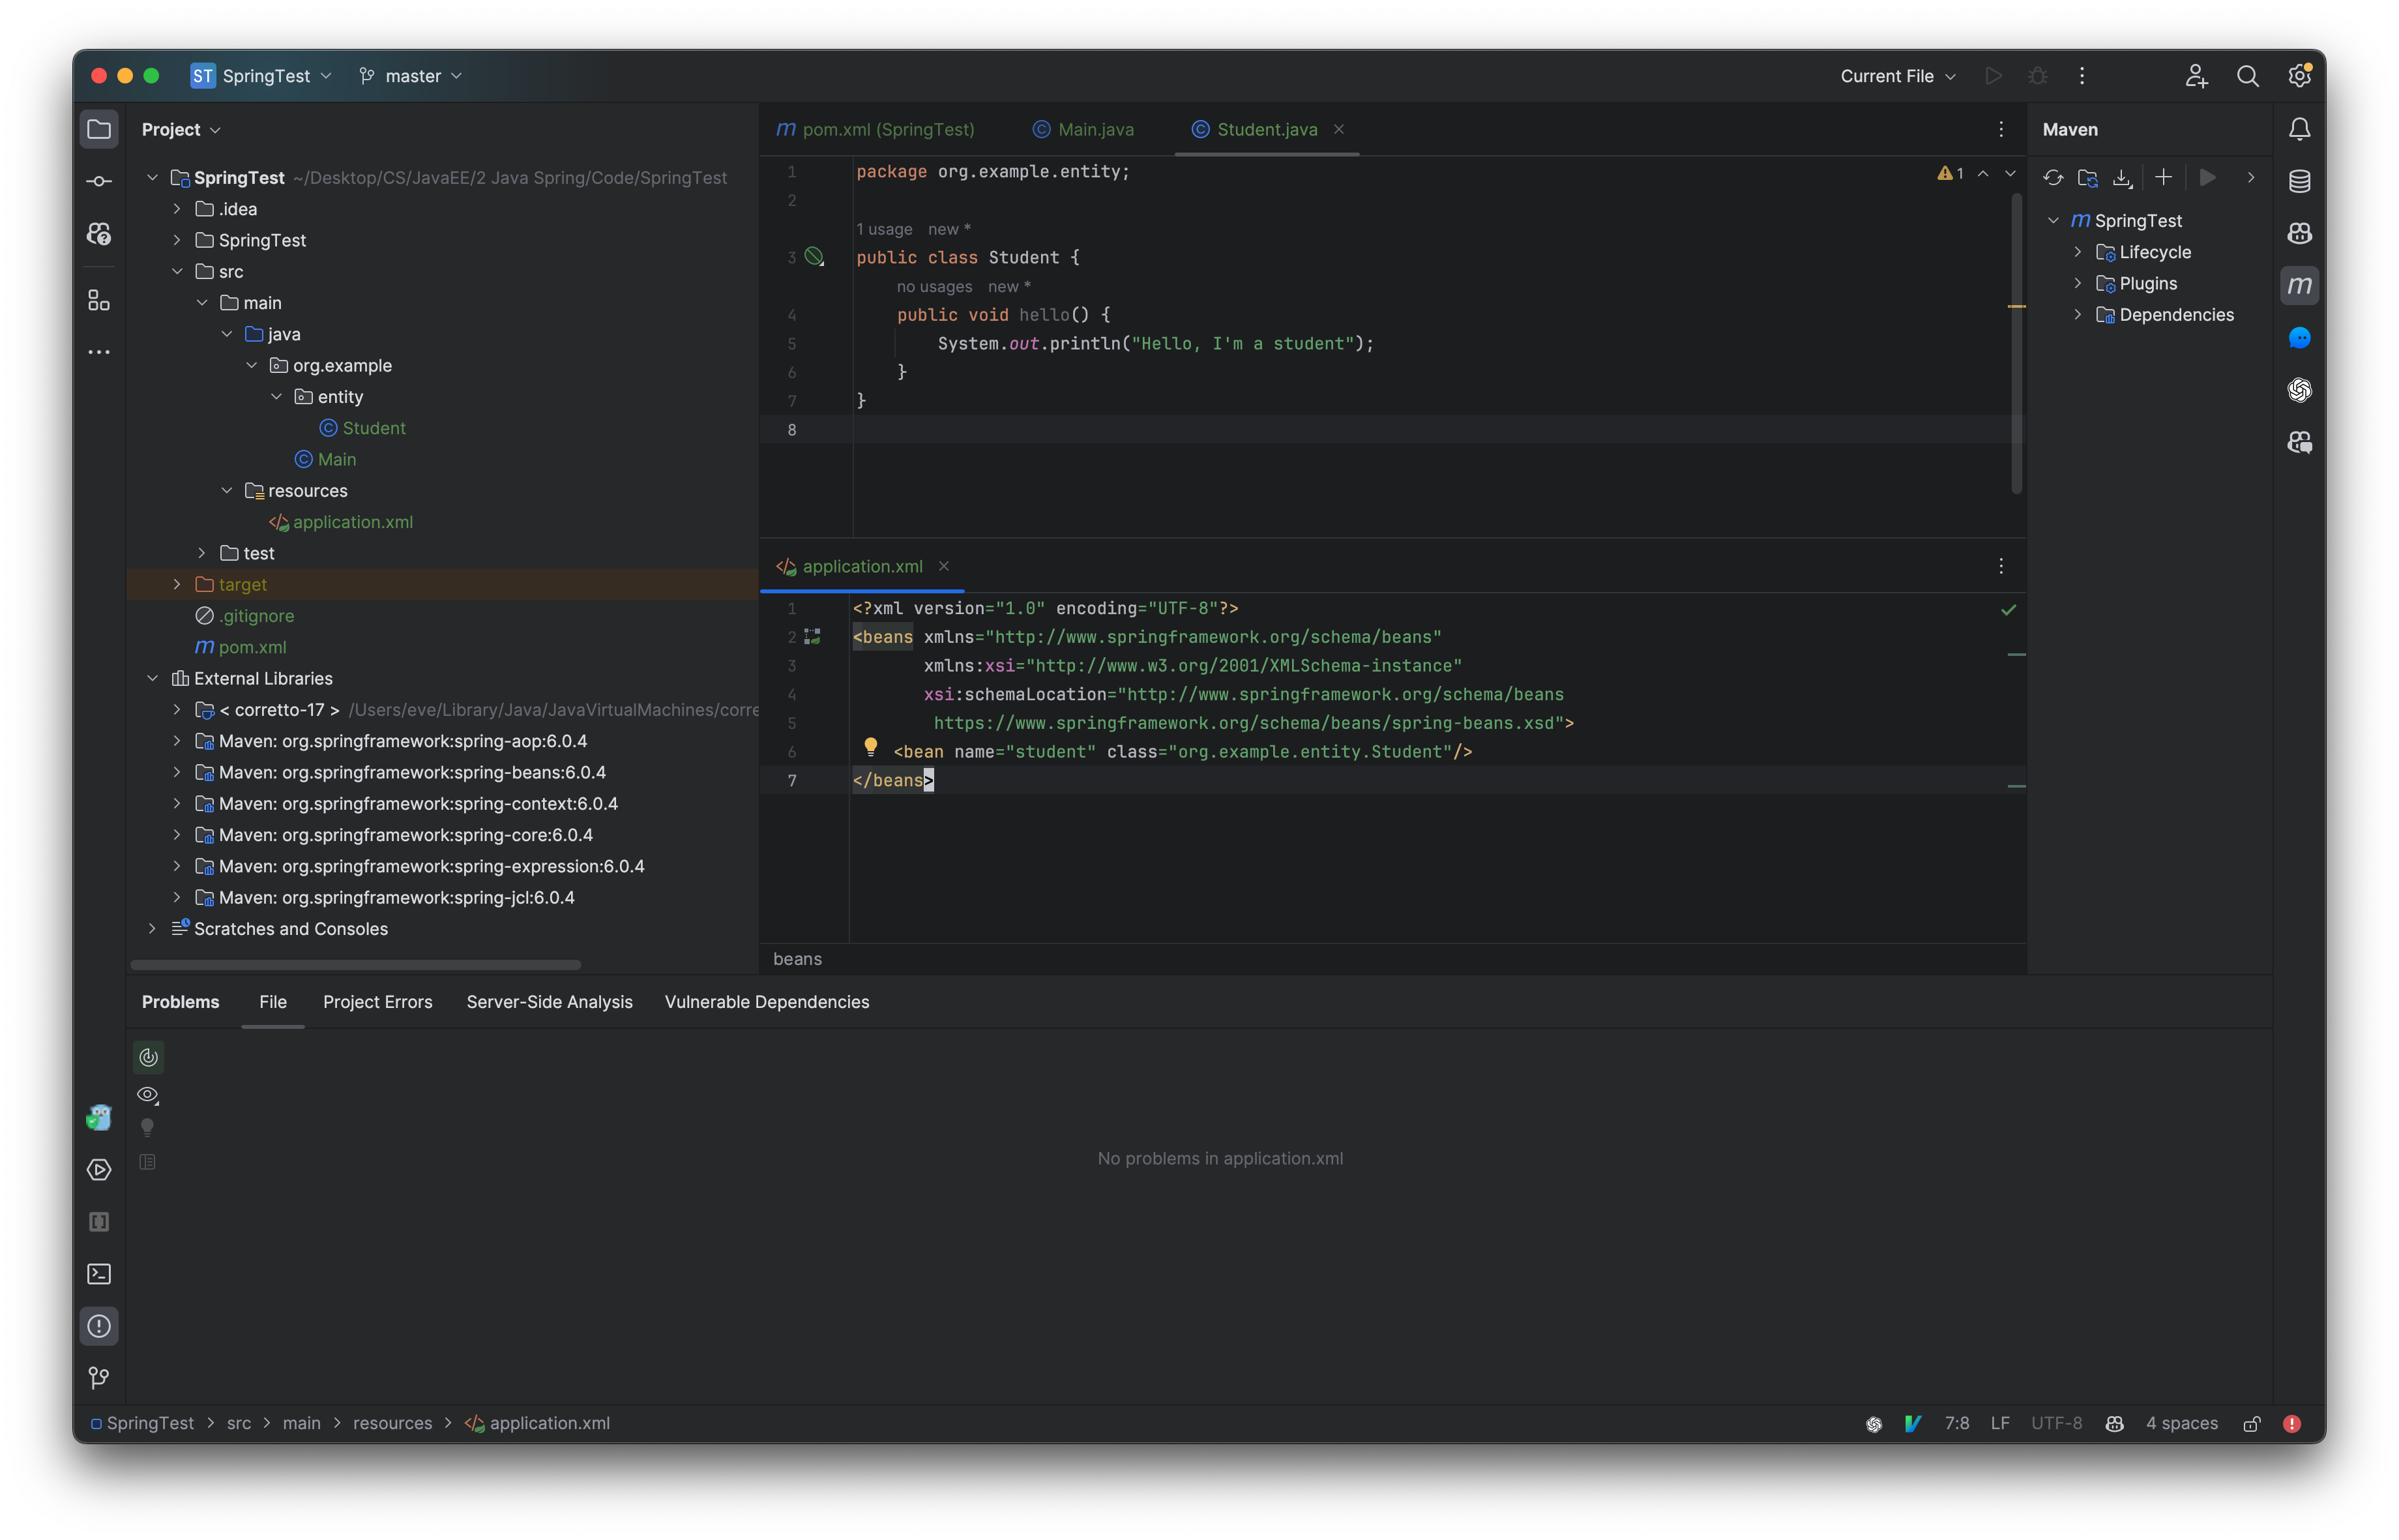Open the master branch dropdown
The width and height of the screenshot is (2399, 1540).
click(x=410, y=76)
